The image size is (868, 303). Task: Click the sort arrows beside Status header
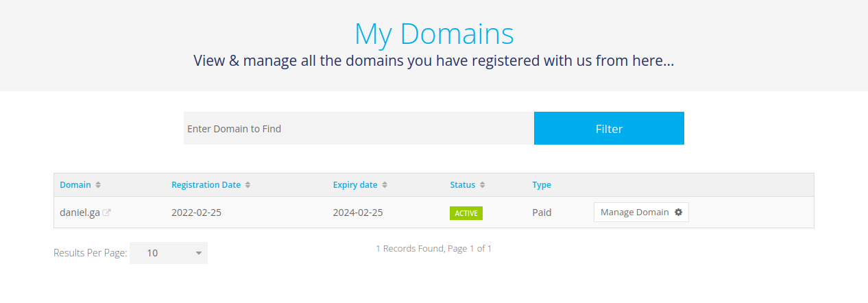point(482,185)
